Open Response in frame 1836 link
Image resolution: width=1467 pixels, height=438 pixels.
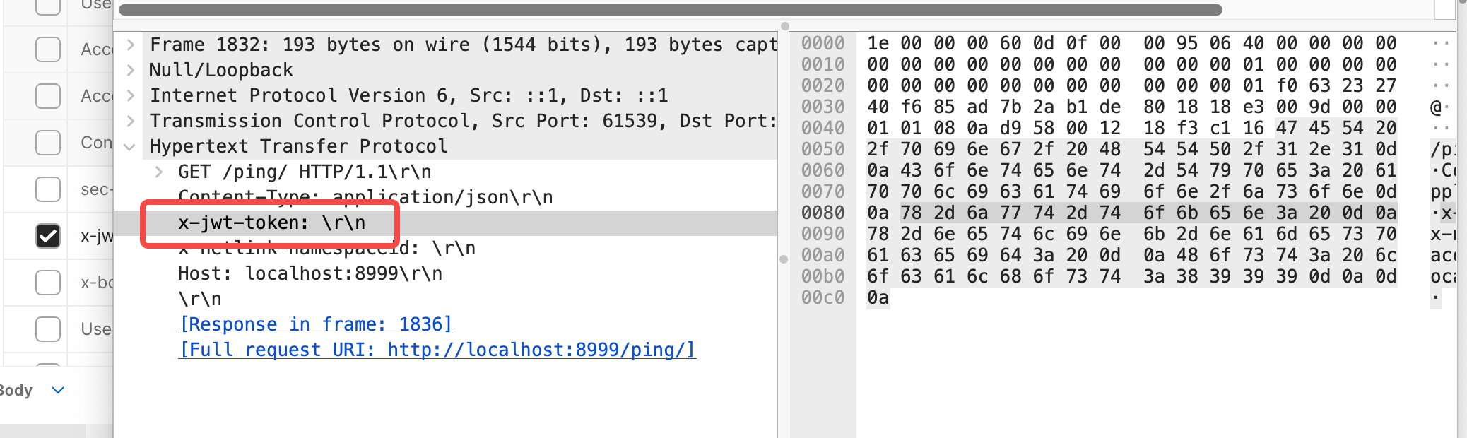tap(315, 324)
